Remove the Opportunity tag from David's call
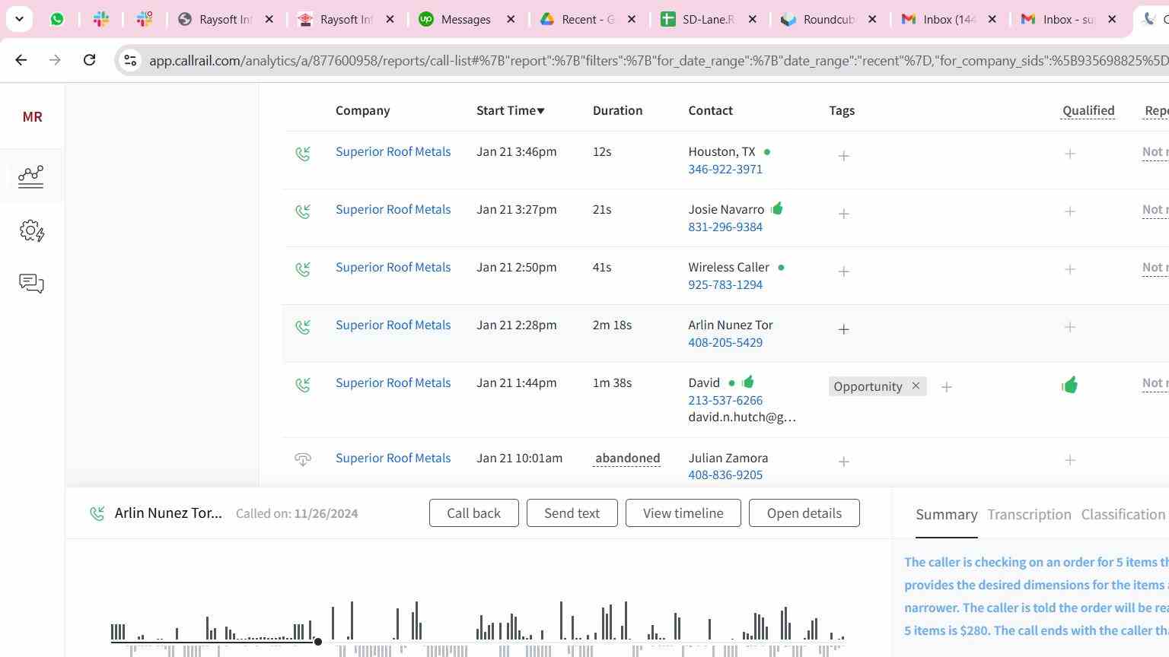 coord(916,386)
